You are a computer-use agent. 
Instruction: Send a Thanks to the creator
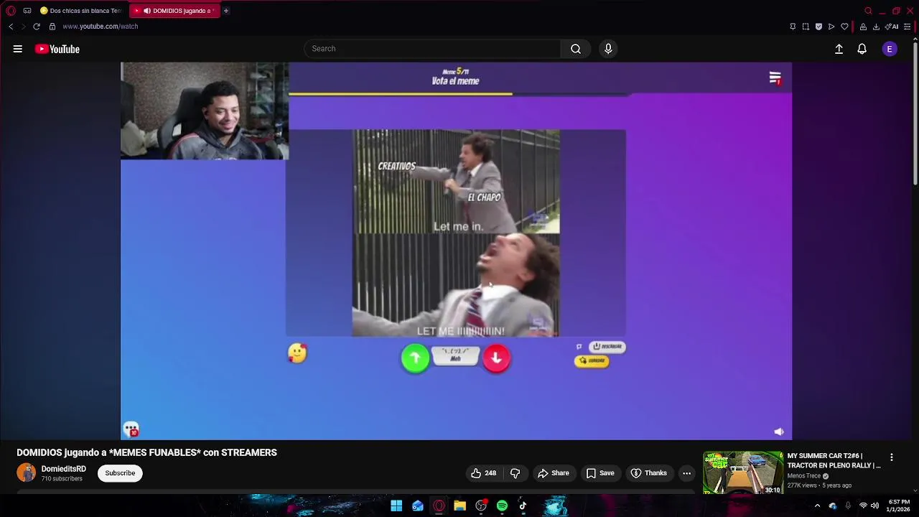649,473
